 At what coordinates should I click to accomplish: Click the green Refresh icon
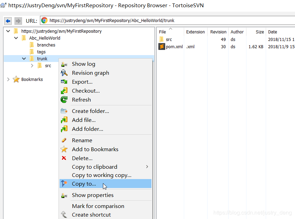pos(64,100)
